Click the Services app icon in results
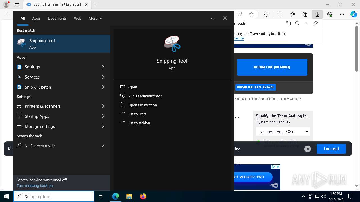 pyautogui.click(x=19, y=77)
